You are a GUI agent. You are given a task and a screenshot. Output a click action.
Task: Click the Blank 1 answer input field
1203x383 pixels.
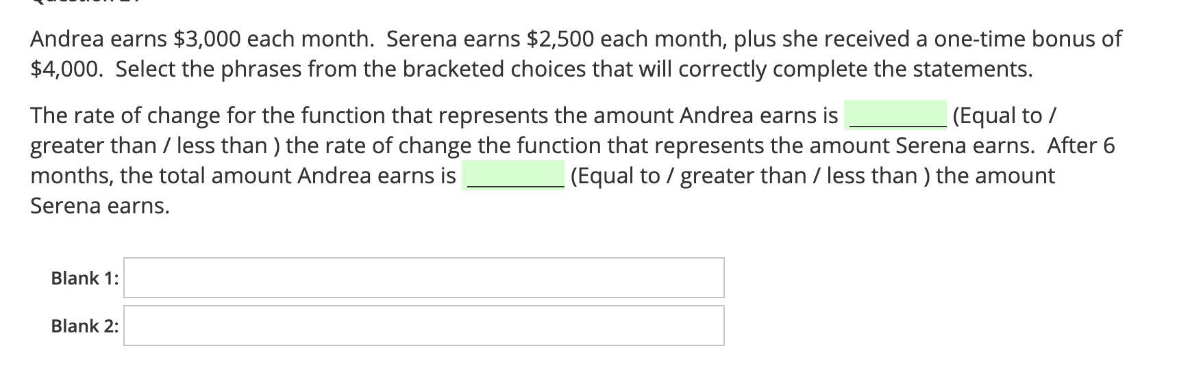(x=423, y=278)
